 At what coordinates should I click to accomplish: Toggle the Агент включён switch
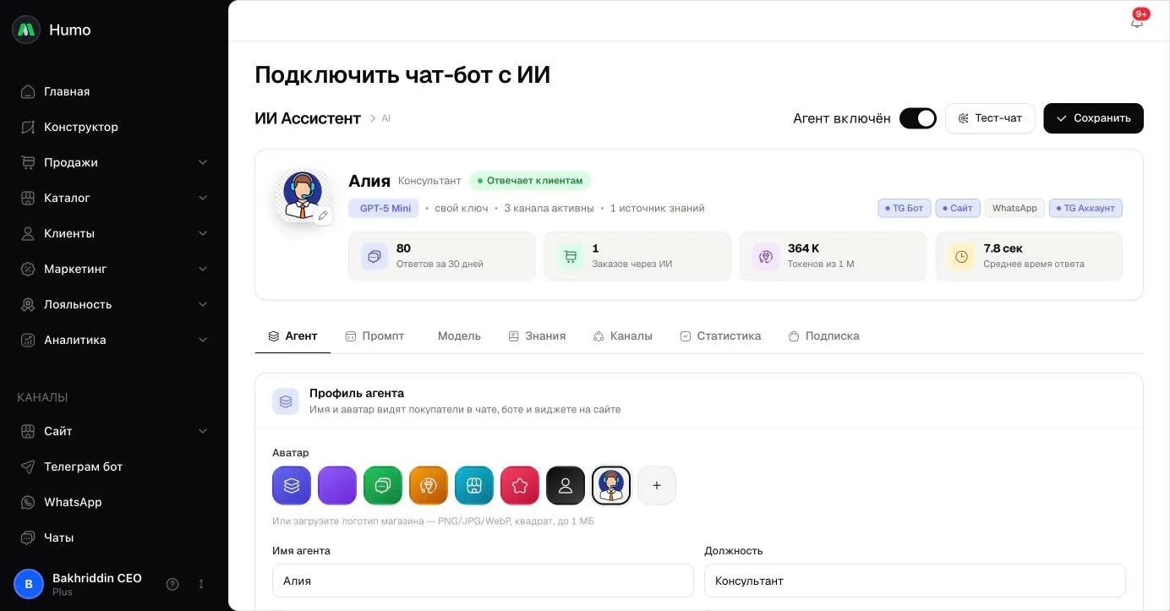tap(918, 118)
